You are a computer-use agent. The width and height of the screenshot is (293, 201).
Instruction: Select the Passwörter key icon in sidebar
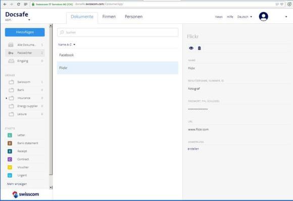click(x=11, y=53)
